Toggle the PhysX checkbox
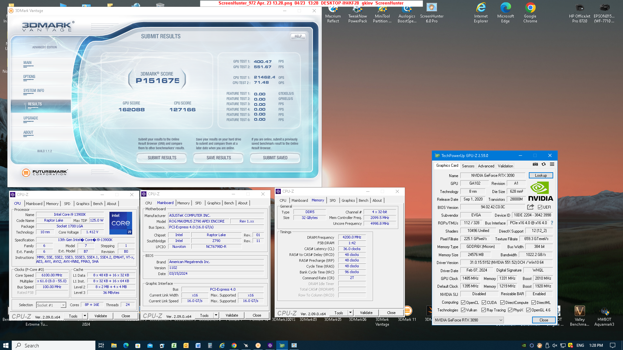Image resolution: width=623 pixels, height=350 pixels. point(510,310)
